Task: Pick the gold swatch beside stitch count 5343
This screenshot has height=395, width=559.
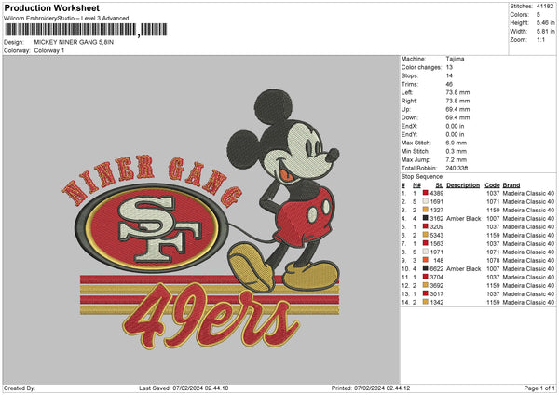Action: pyautogui.click(x=426, y=235)
